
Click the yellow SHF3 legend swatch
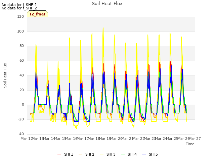[x=101, y=155]
